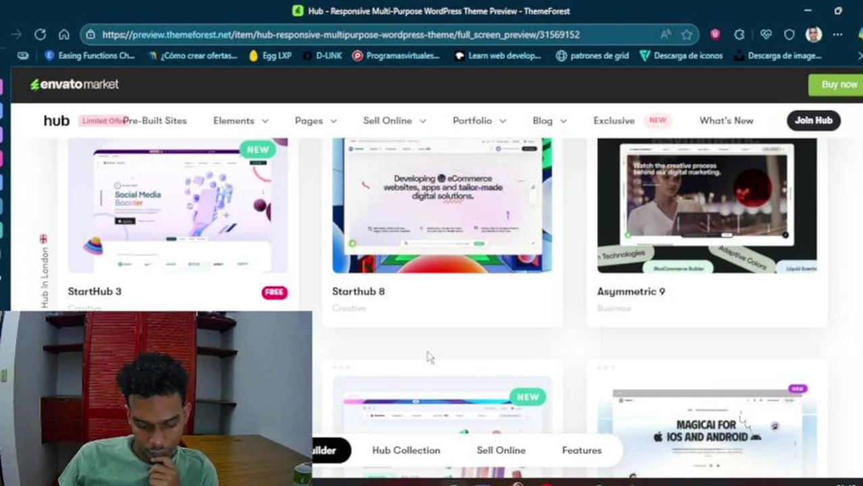The width and height of the screenshot is (863, 486).
Task: Open the Asymmetric 9 demo thumbnail
Action: click(706, 205)
